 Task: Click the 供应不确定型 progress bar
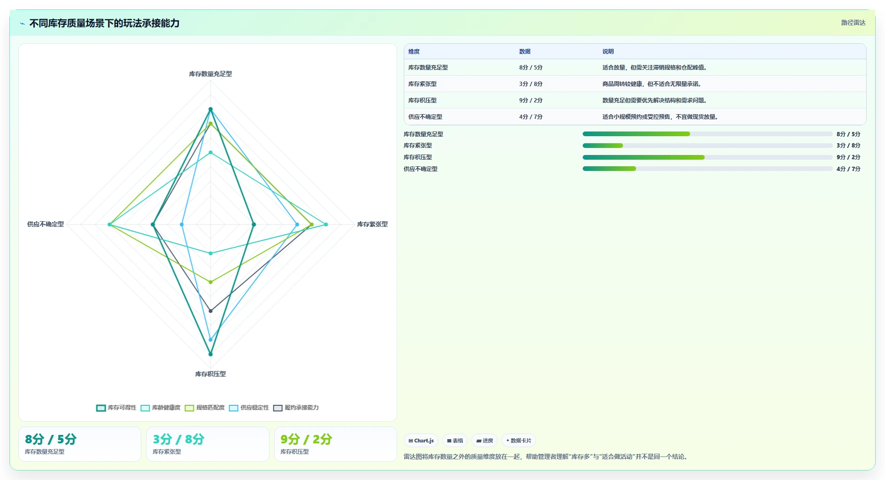click(707, 169)
